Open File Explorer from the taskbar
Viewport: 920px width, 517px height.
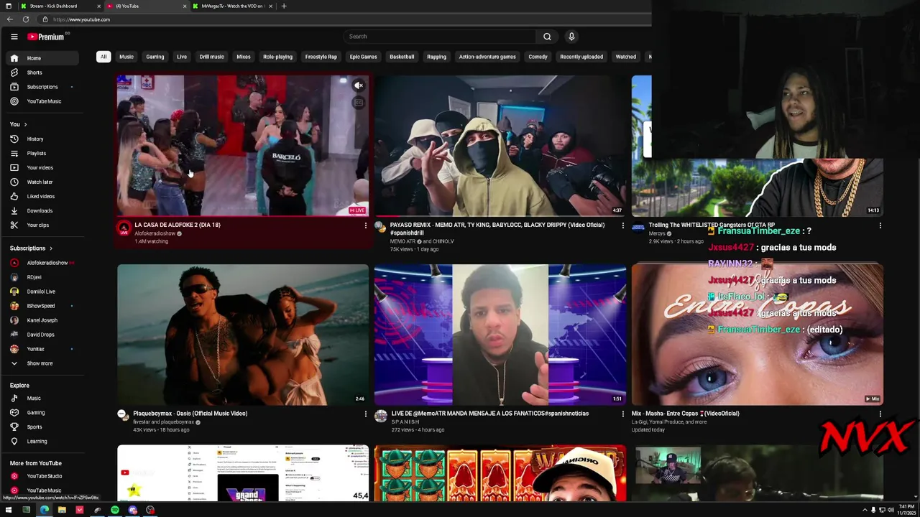pyautogui.click(x=62, y=510)
